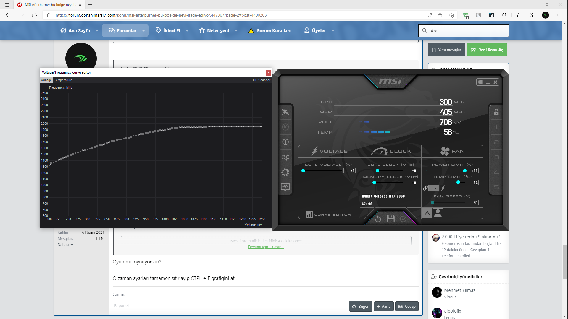Viewport: 568px width, 319px height.
Task: Open the Forumlar menu item
Action: [122, 30]
